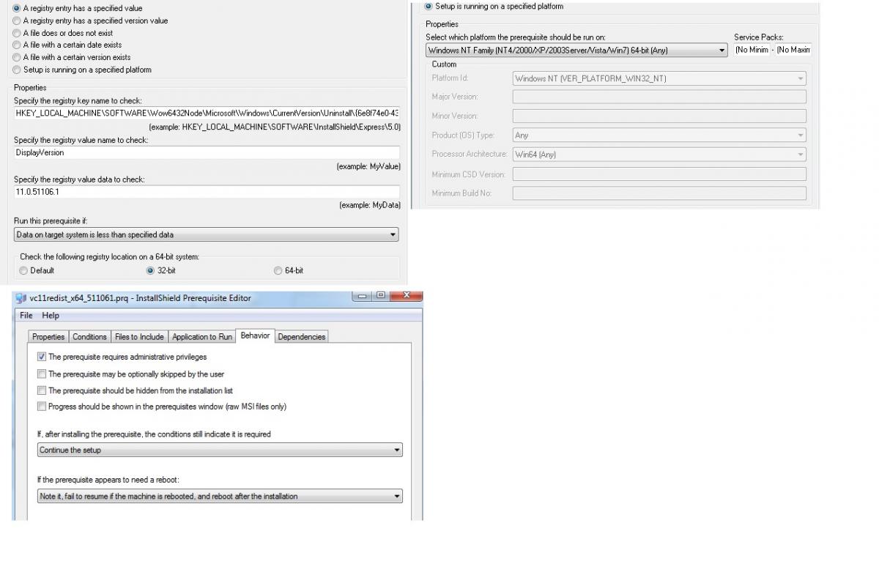
Task: Toggle 'The prerequisite requires administrative privileges' checkbox
Action: [42, 357]
